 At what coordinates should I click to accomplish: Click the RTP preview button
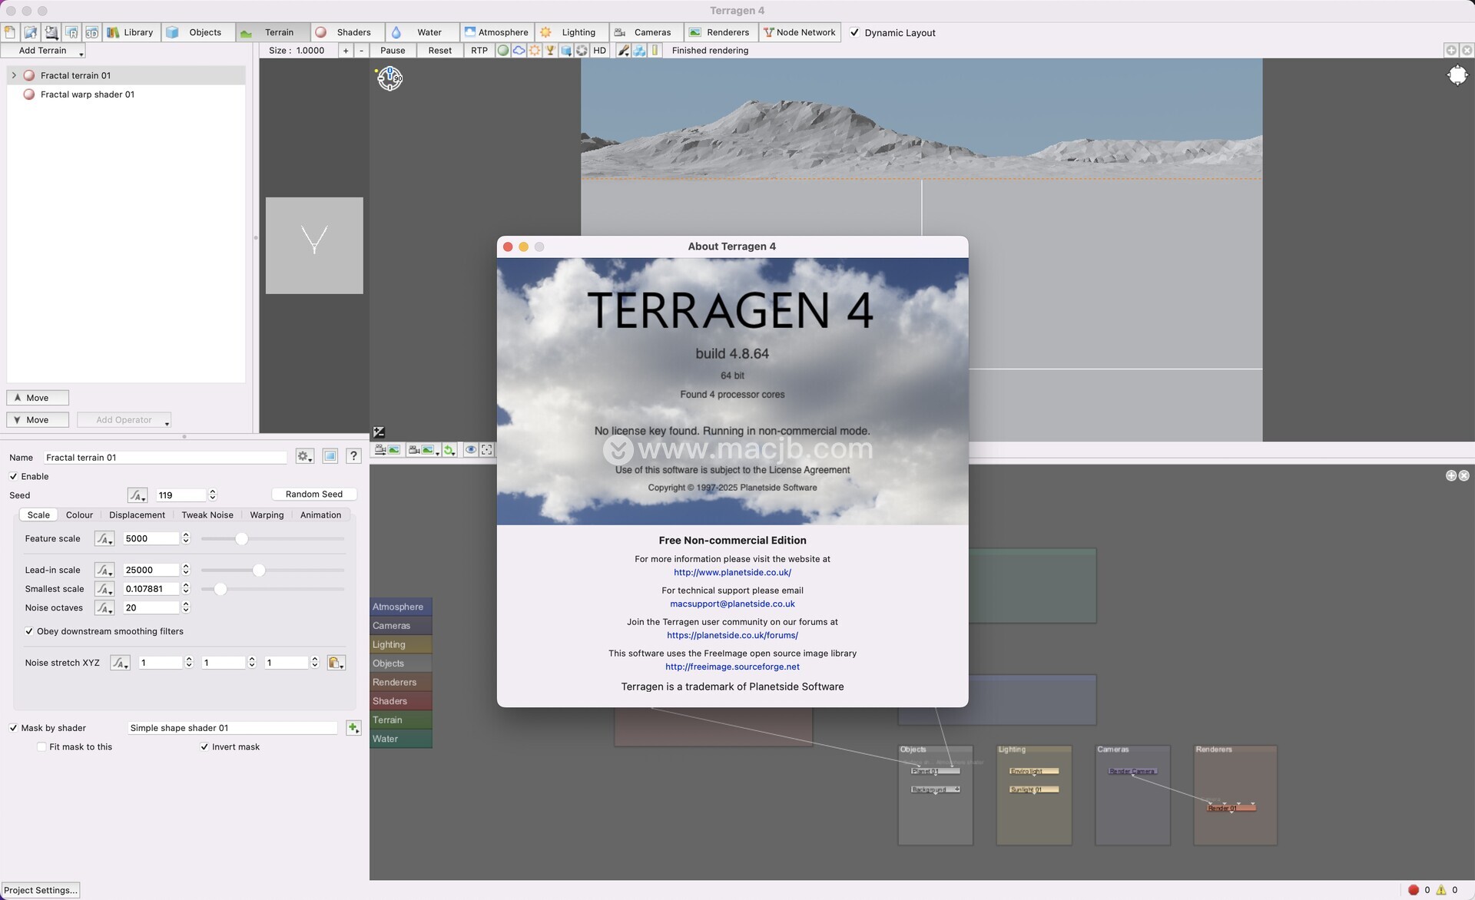[479, 51]
